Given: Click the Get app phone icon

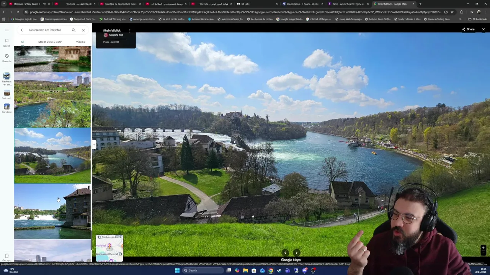Looking at the screenshot, I should click(7, 256).
